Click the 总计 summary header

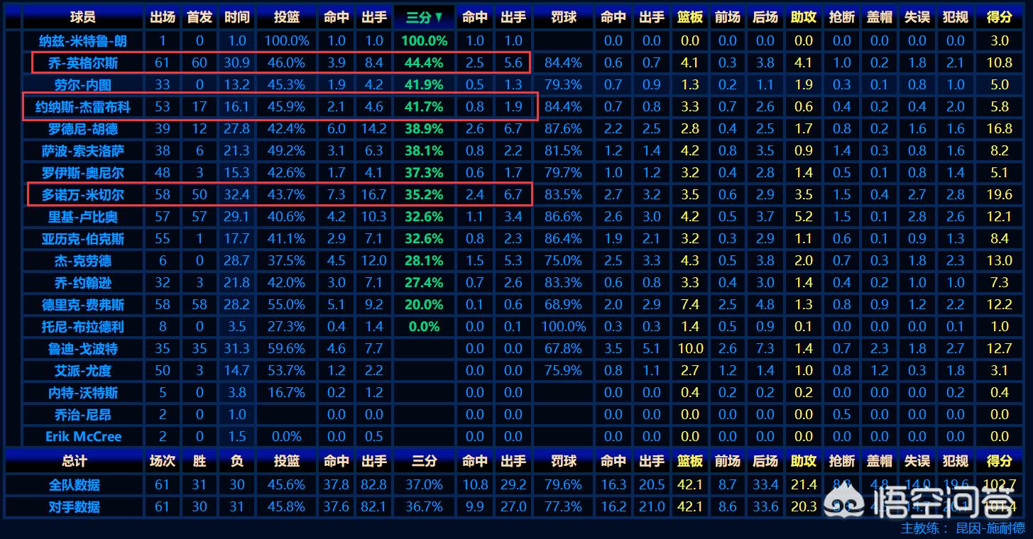(75, 461)
